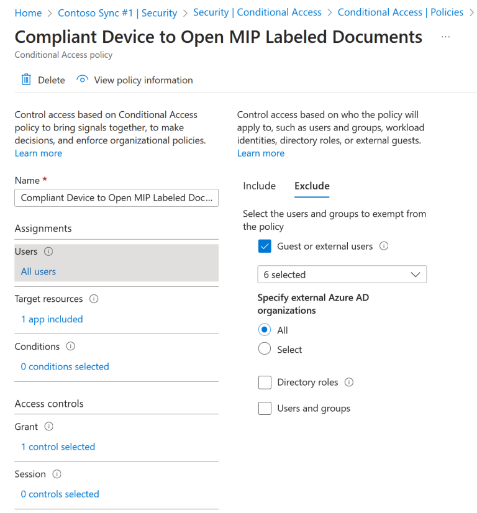
Task: Open the ellipsis menu next to the title
Action: (445, 37)
